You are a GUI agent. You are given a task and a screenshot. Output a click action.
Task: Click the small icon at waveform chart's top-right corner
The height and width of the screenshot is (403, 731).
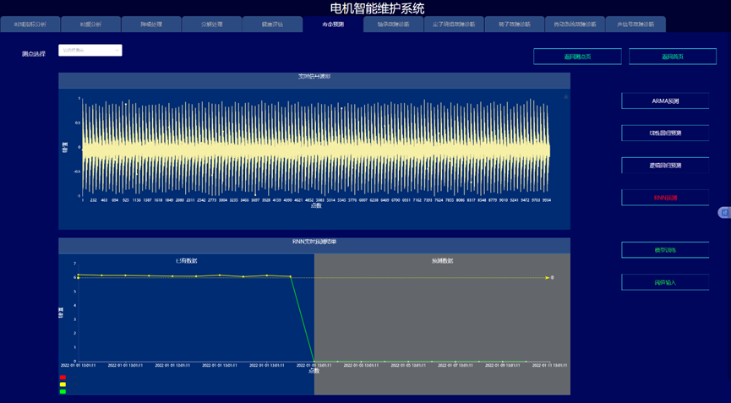click(x=565, y=97)
